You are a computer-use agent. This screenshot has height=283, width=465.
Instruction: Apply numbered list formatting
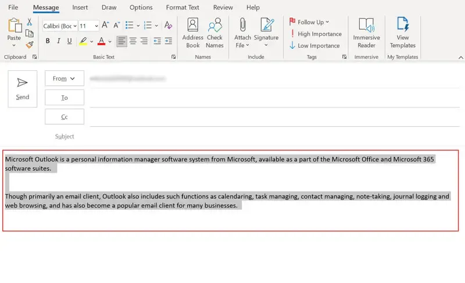point(148,25)
